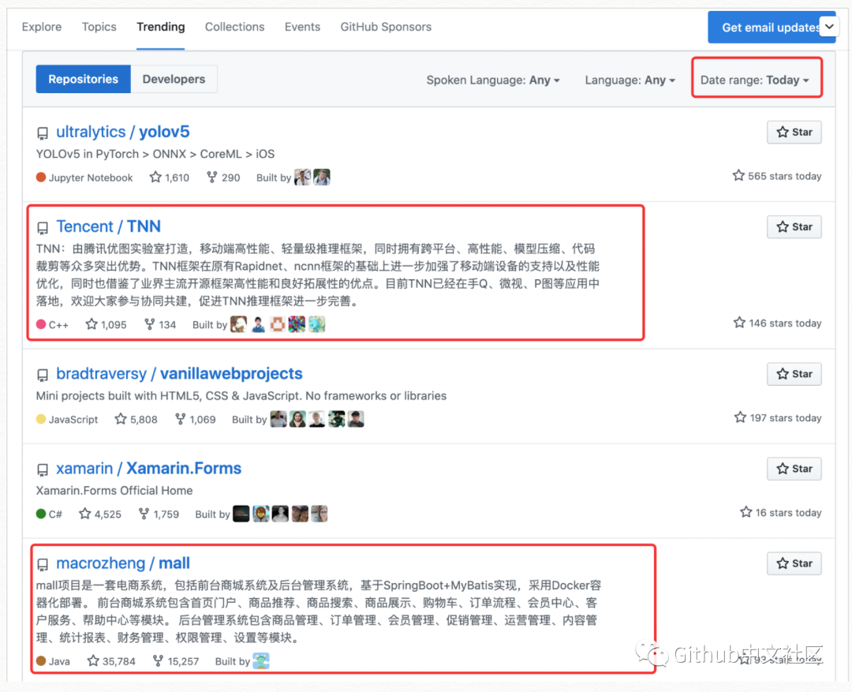Star the yolov5 repository
852x692 pixels.
794,132
